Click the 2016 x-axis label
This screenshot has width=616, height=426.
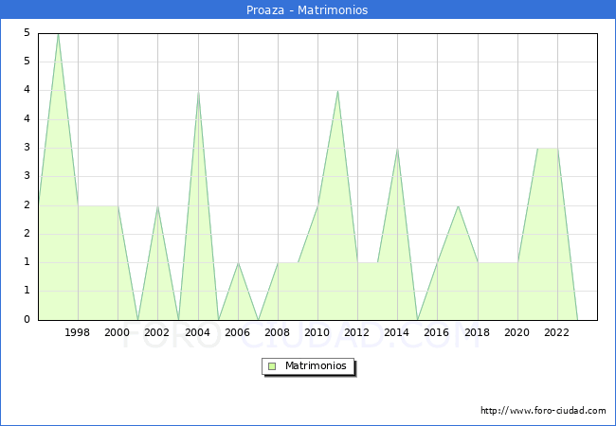pos(437,332)
